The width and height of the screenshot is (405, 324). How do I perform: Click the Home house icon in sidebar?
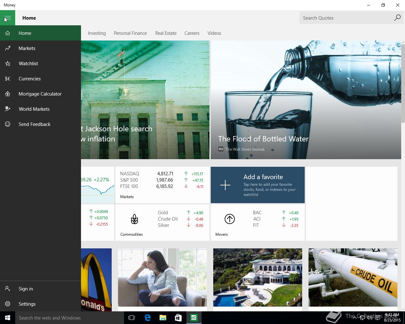point(8,33)
